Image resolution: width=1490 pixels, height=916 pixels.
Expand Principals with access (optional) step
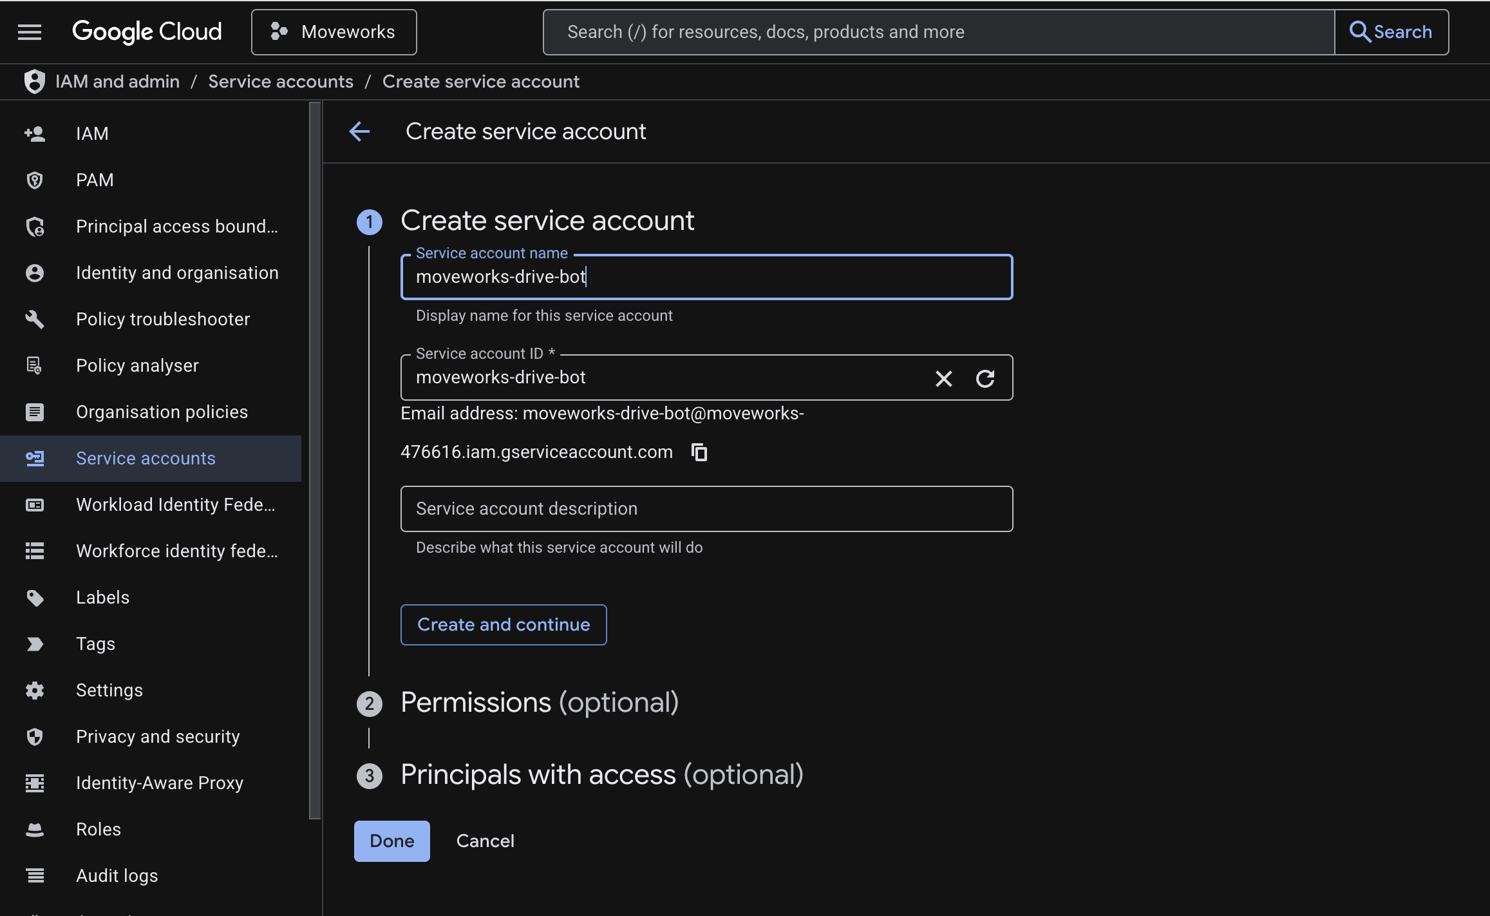click(601, 774)
